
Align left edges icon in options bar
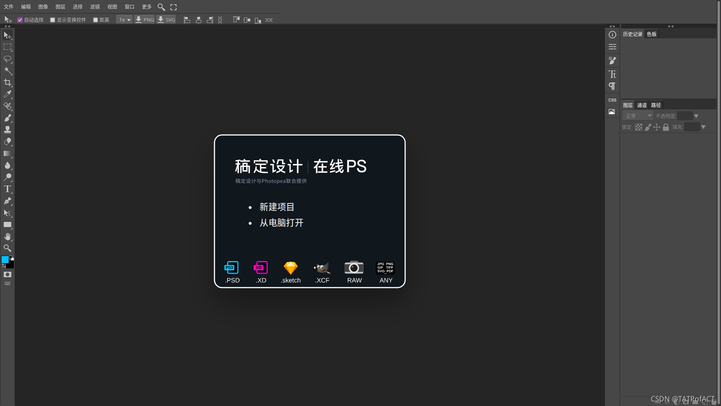click(x=187, y=20)
